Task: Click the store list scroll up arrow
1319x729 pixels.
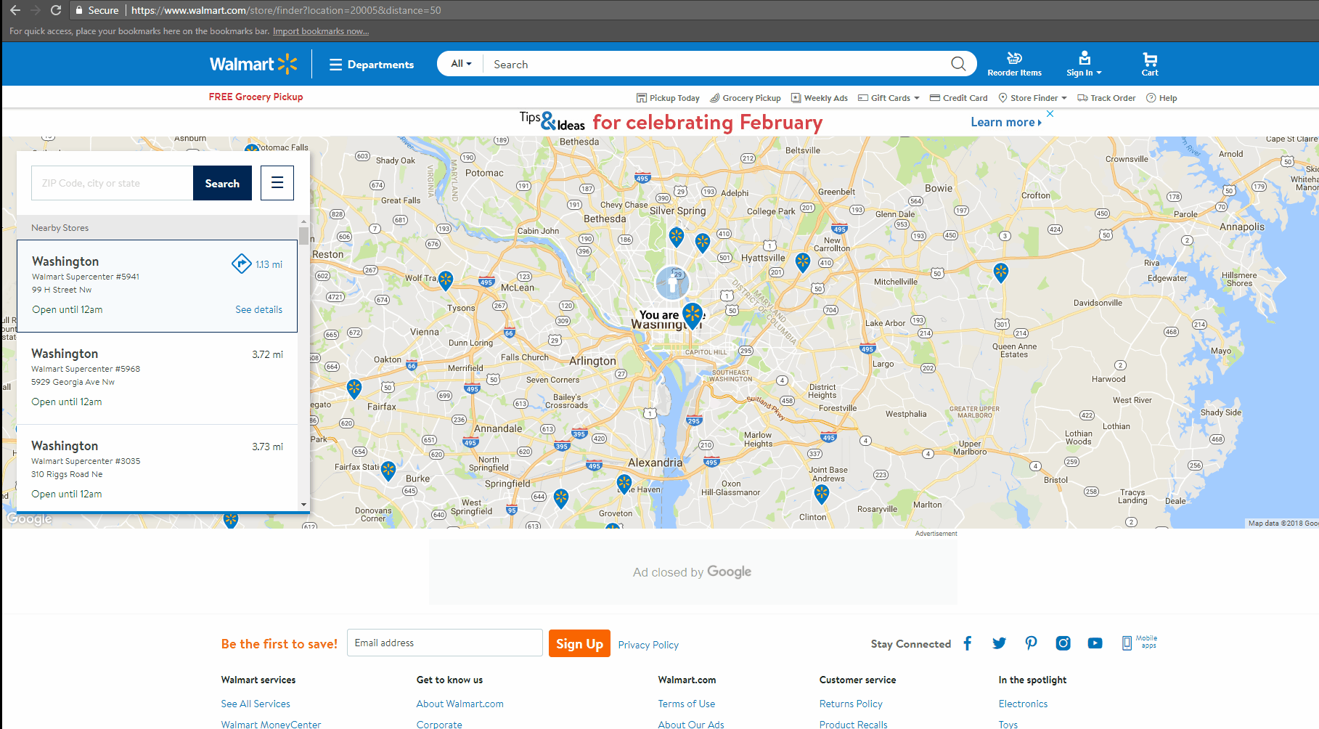Action: (x=303, y=221)
